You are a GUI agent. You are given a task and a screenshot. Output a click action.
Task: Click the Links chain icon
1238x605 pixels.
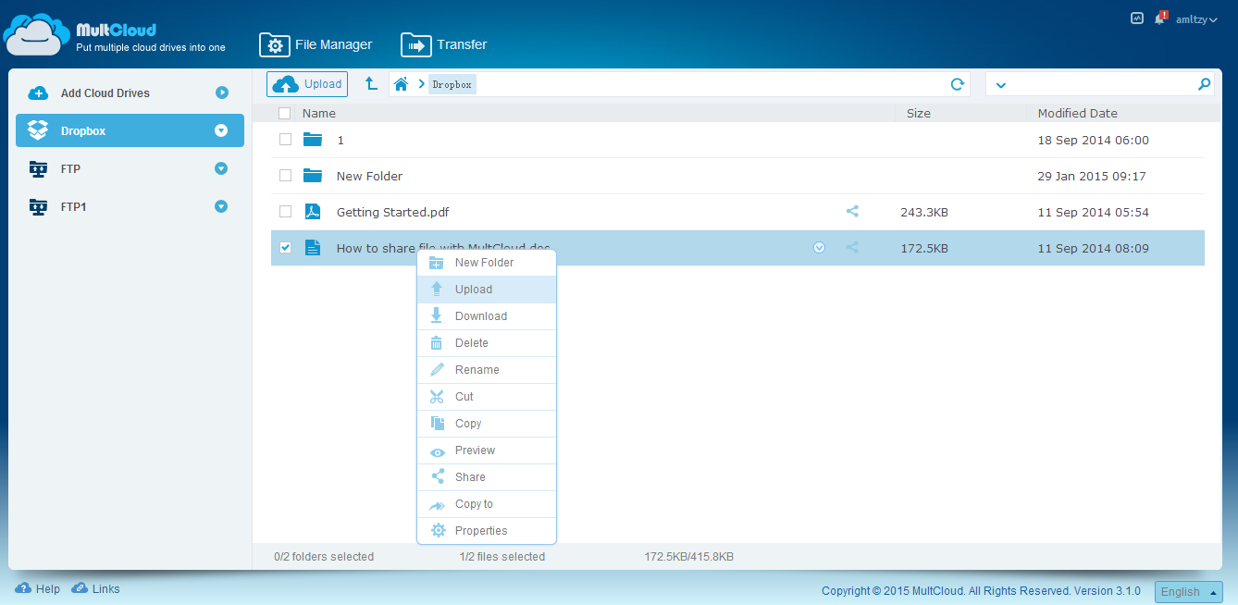[x=80, y=588]
